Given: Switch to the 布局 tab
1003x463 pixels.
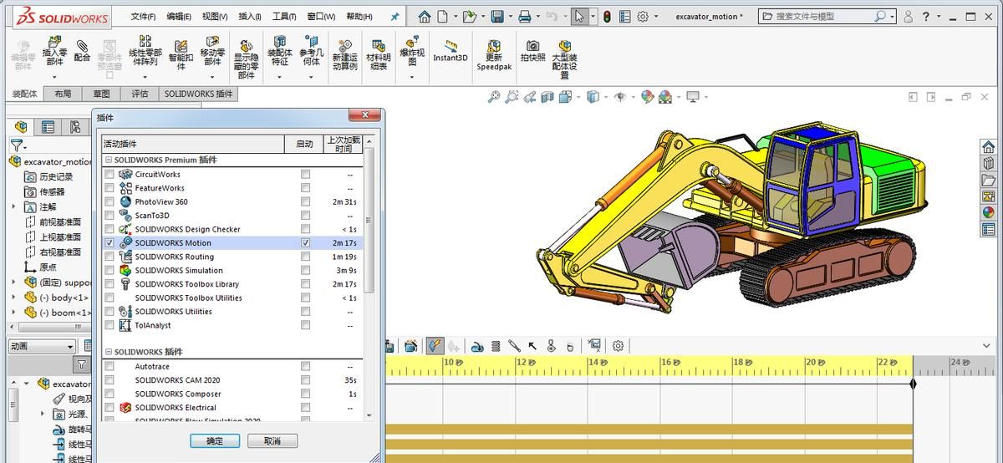Looking at the screenshot, I should (64, 94).
